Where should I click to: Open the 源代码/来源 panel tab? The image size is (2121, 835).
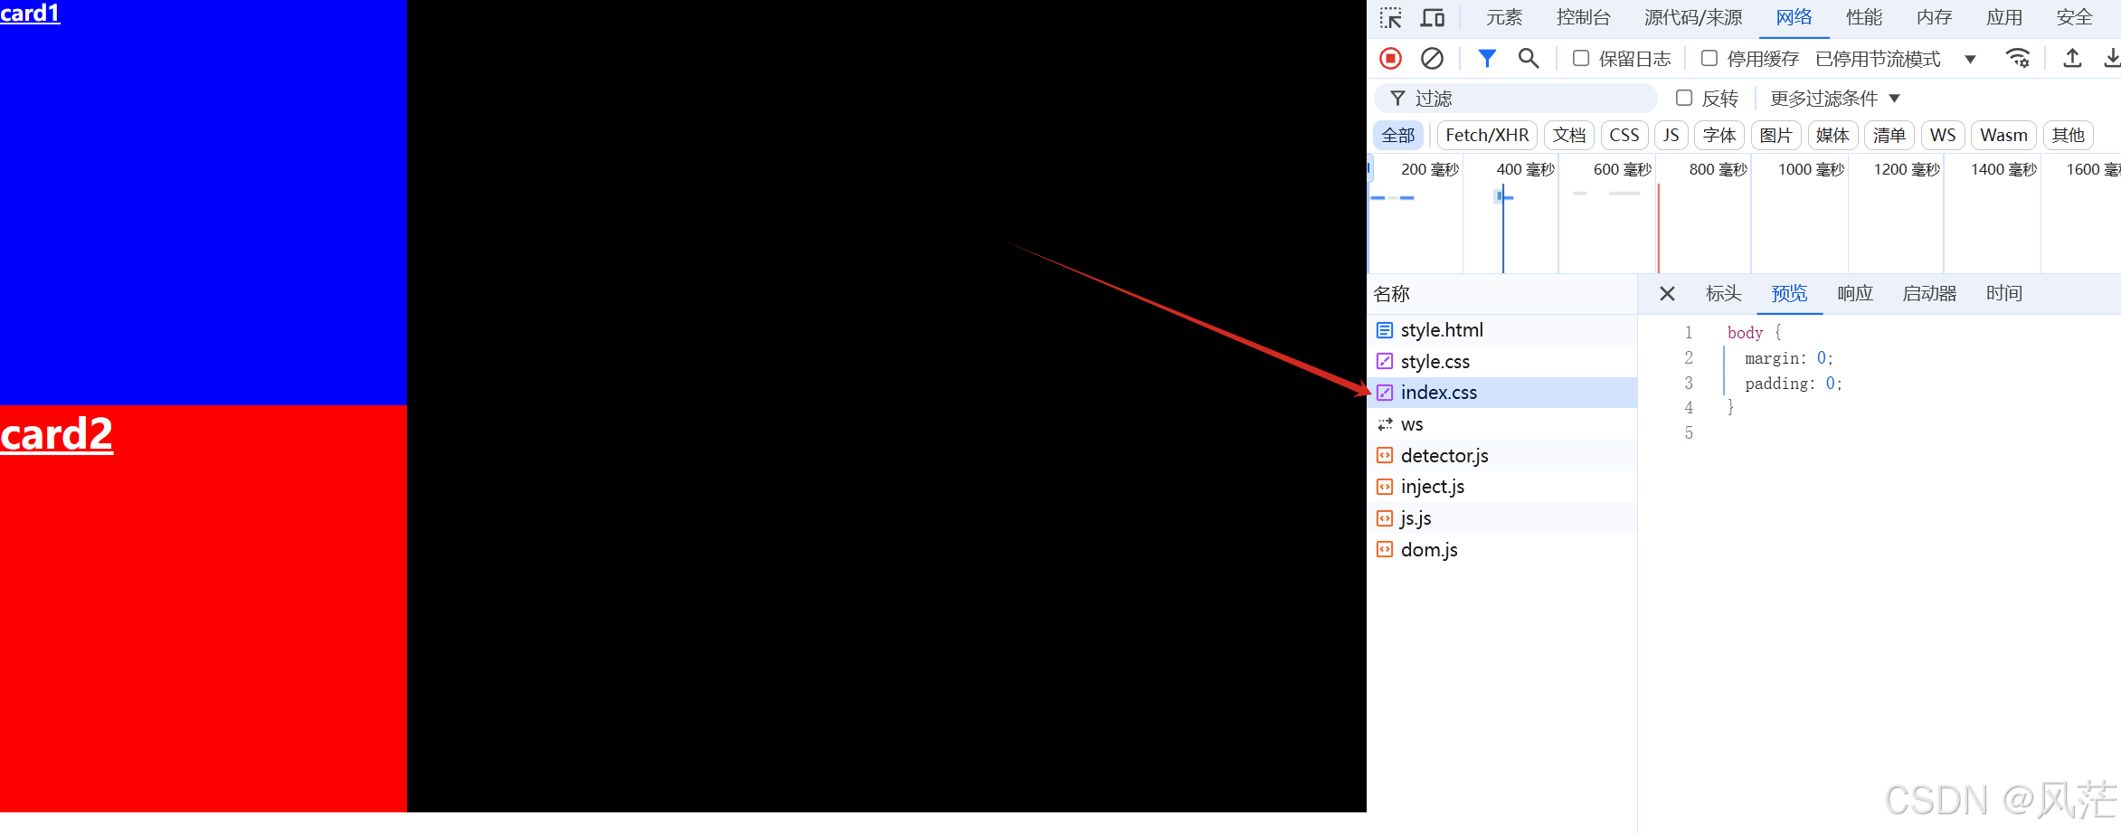1693,18
